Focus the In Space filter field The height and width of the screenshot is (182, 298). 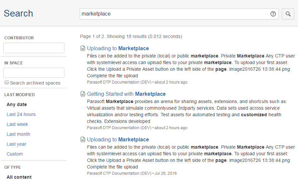pos(34,73)
